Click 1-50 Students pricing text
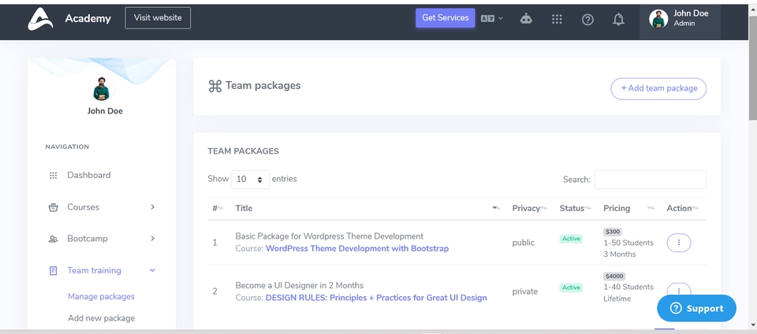This screenshot has width=757, height=334. [628, 243]
